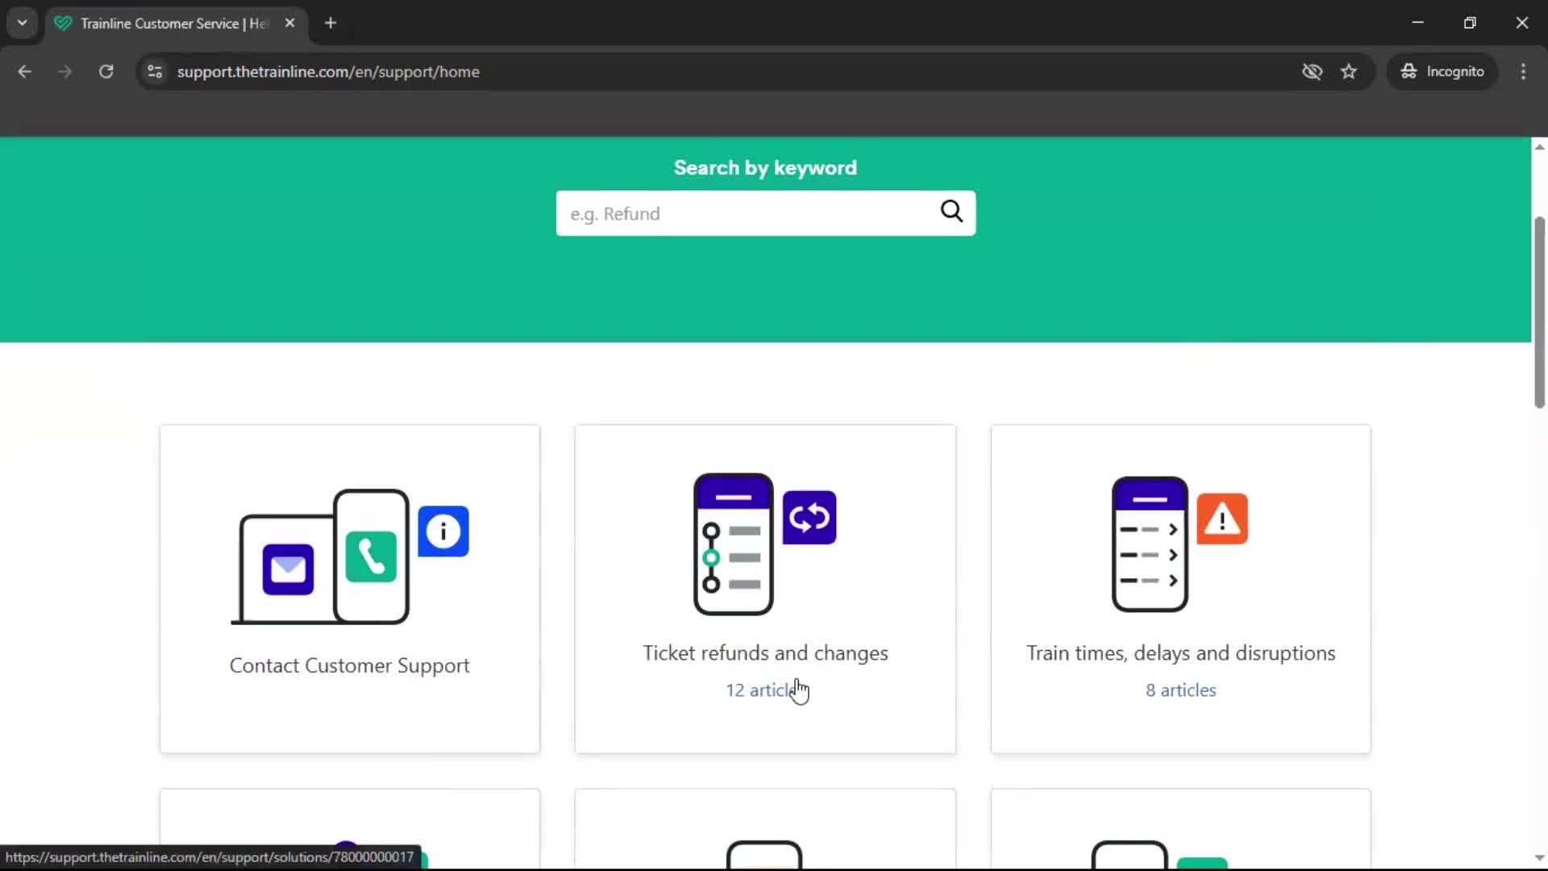Click the site information icon in address bar
The image size is (1548, 871).
(154, 71)
